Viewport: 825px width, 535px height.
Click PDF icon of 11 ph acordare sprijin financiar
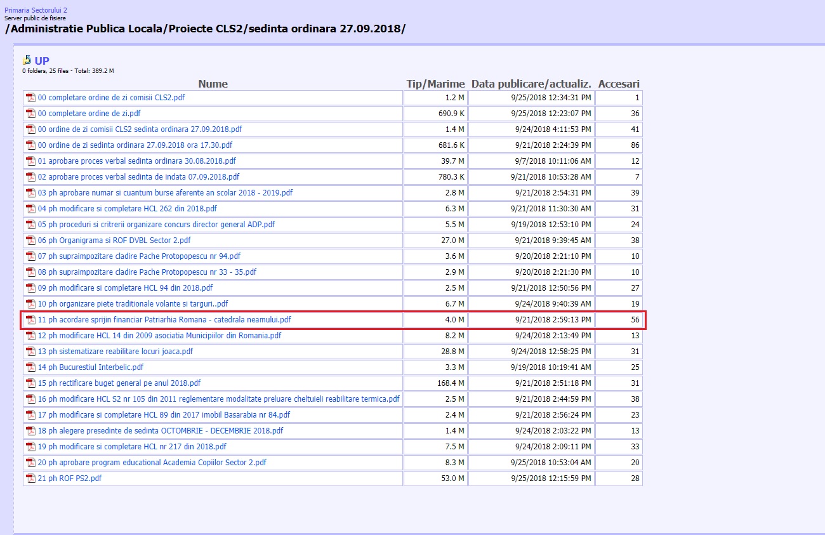pyautogui.click(x=30, y=320)
